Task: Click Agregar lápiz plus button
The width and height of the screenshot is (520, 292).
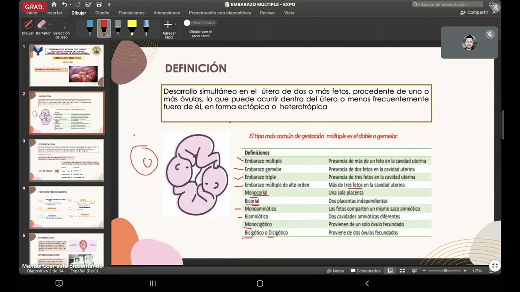Action: coord(167,25)
